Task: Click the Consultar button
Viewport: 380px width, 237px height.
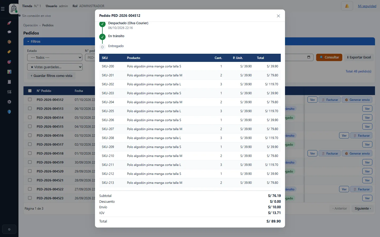Action: coord(329,57)
